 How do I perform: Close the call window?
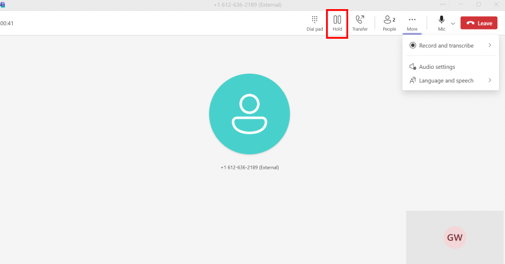pos(496,4)
